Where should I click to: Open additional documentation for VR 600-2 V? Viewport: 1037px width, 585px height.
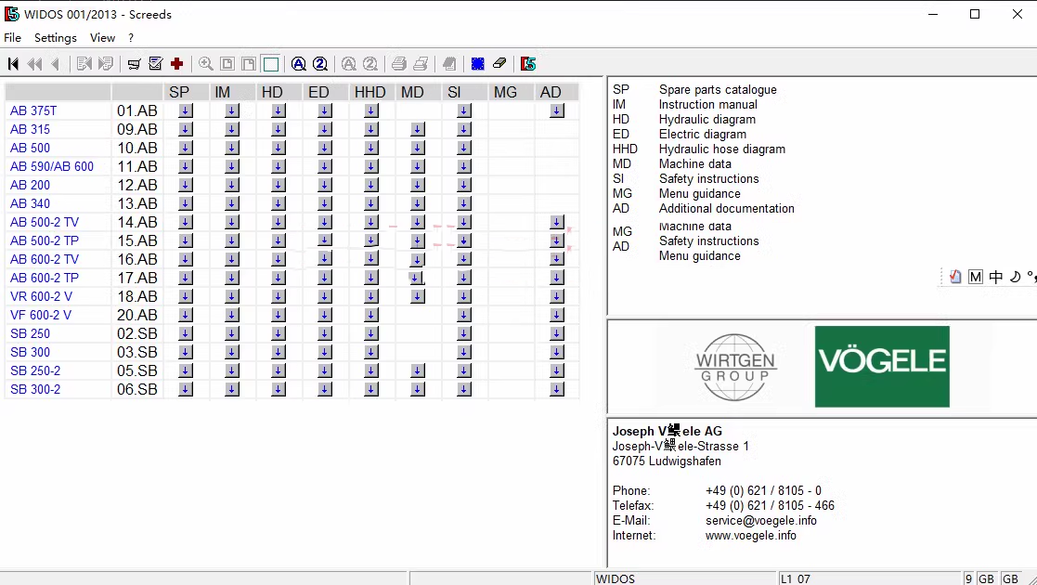(x=557, y=296)
